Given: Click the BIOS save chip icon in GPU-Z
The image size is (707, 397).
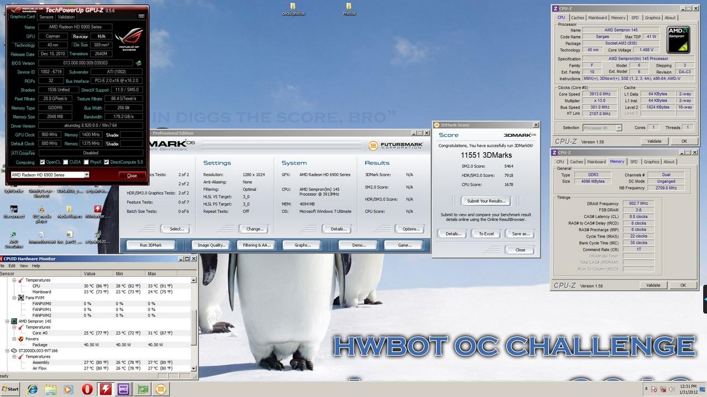Looking at the screenshot, I should coord(139,63).
